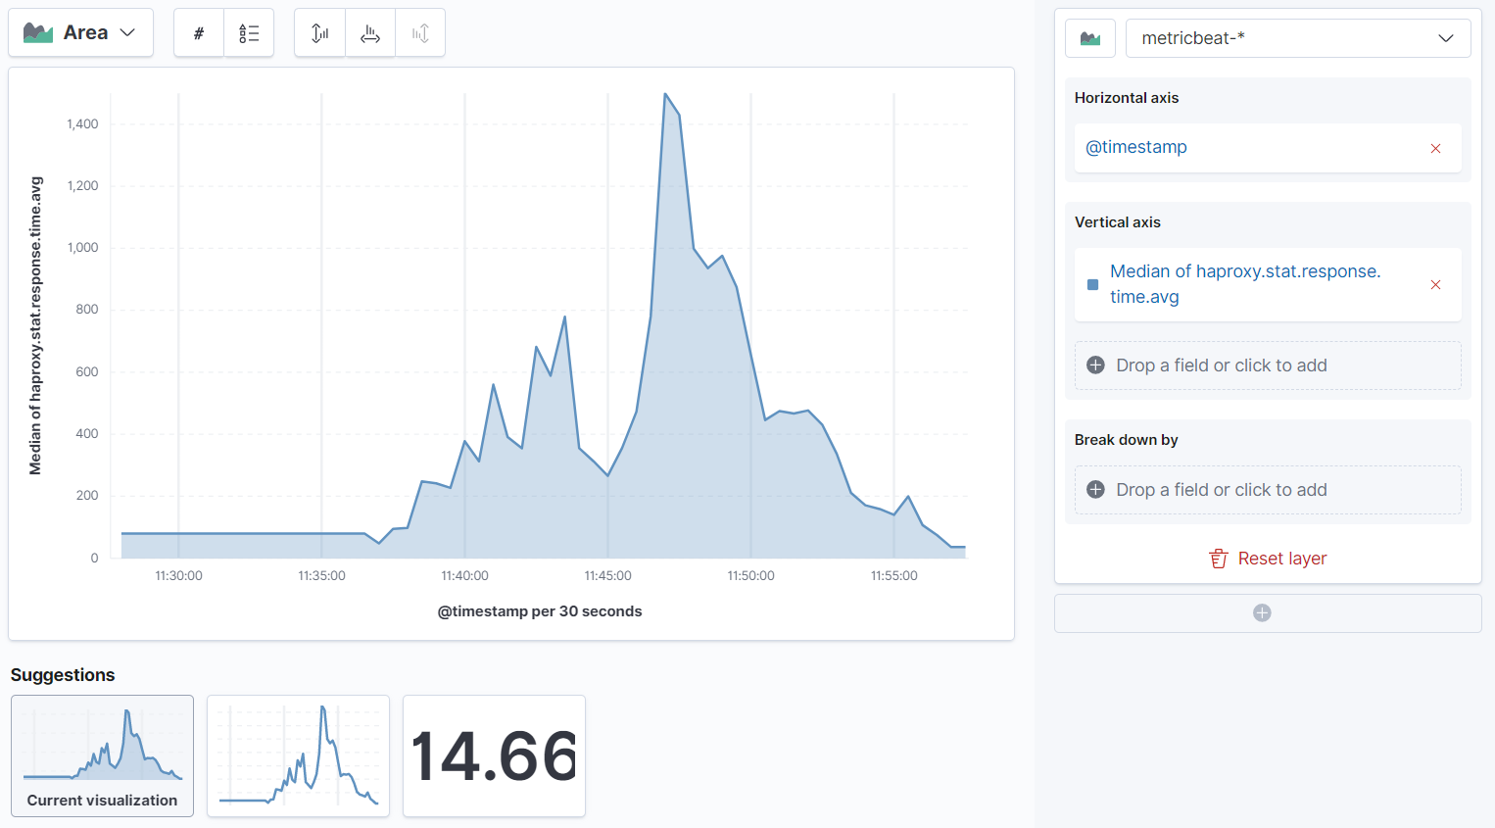Select the Median of haproxy response time dimension

tap(1245, 283)
